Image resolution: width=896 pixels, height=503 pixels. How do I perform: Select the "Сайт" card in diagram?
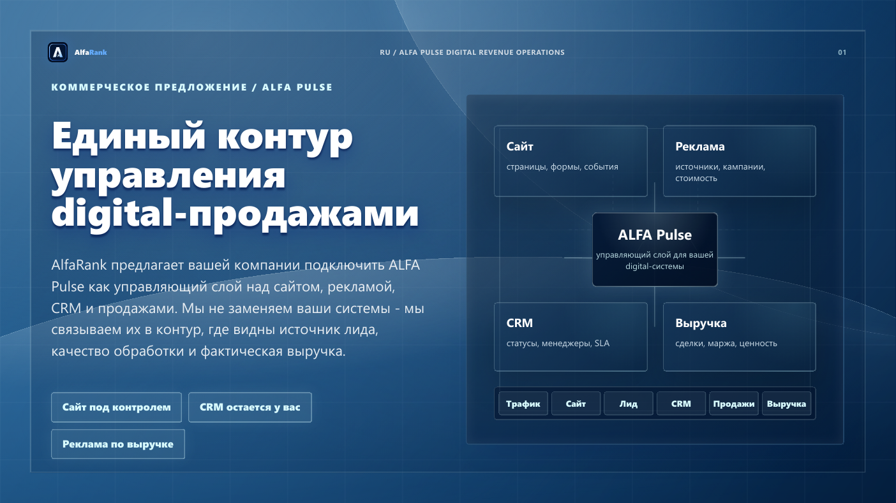[571, 161]
